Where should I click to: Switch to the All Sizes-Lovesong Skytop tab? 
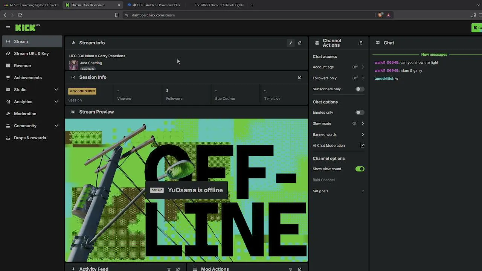31,5
